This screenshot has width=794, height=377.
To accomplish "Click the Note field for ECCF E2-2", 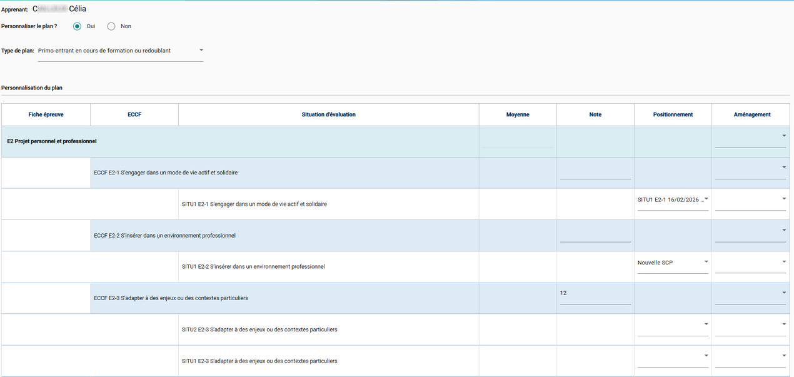I will point(594,238).
